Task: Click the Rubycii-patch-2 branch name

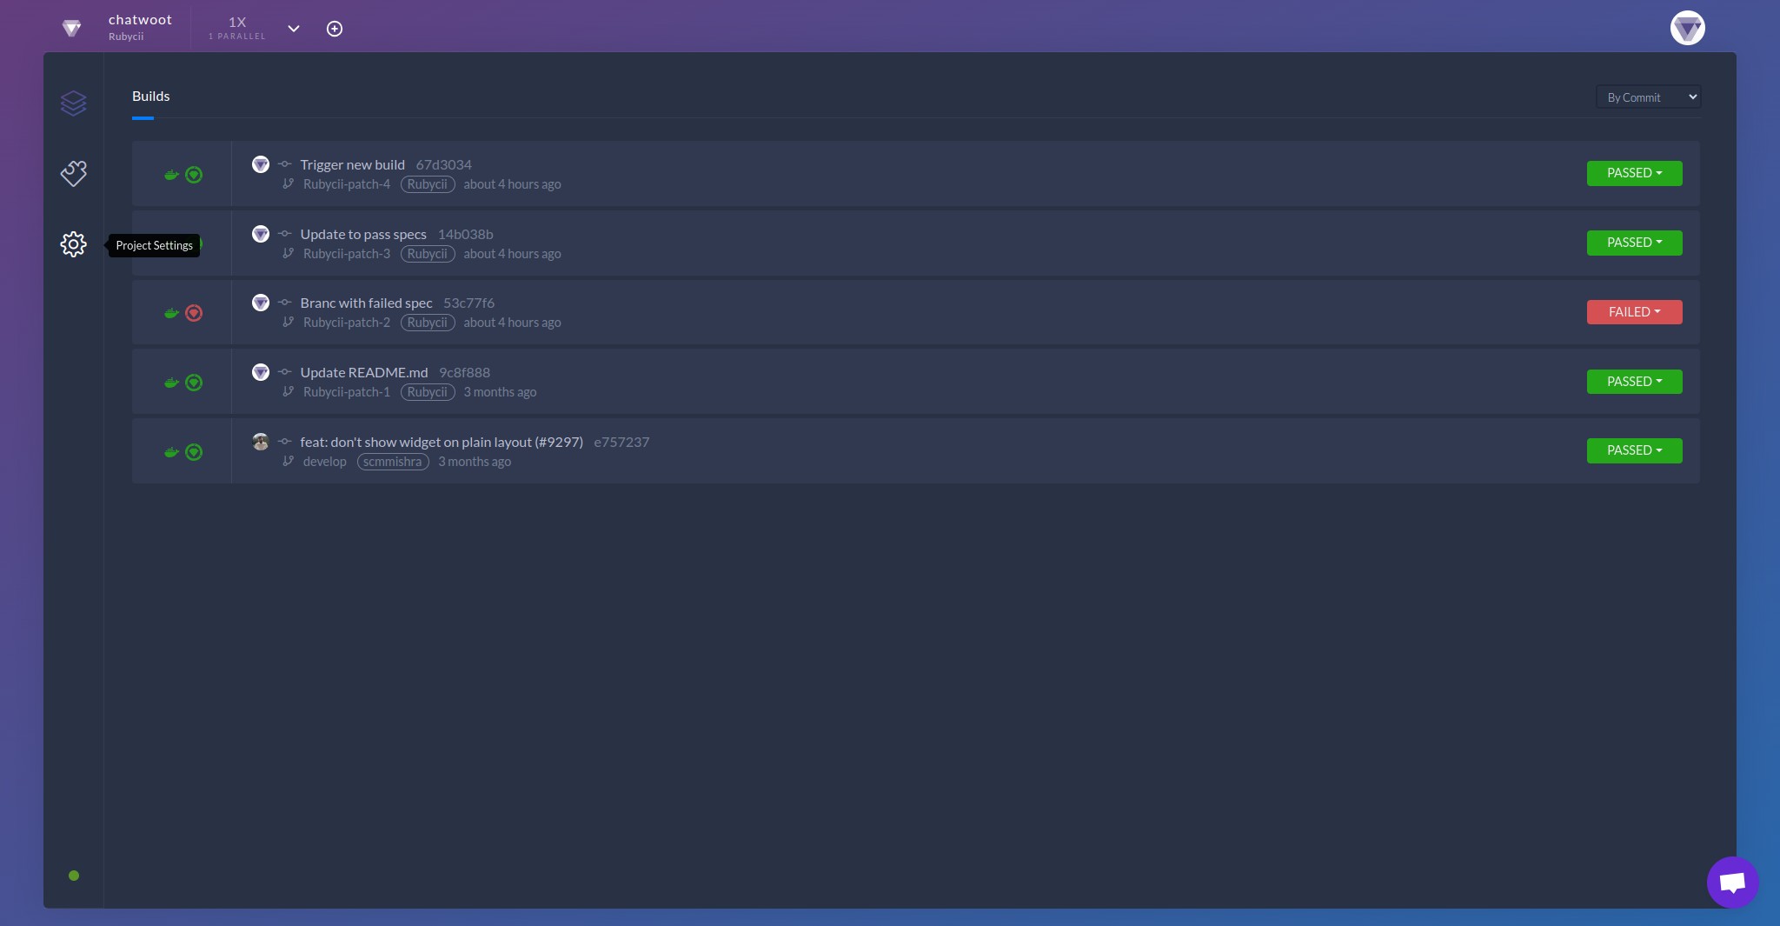Action: click(x=345, y=322)
